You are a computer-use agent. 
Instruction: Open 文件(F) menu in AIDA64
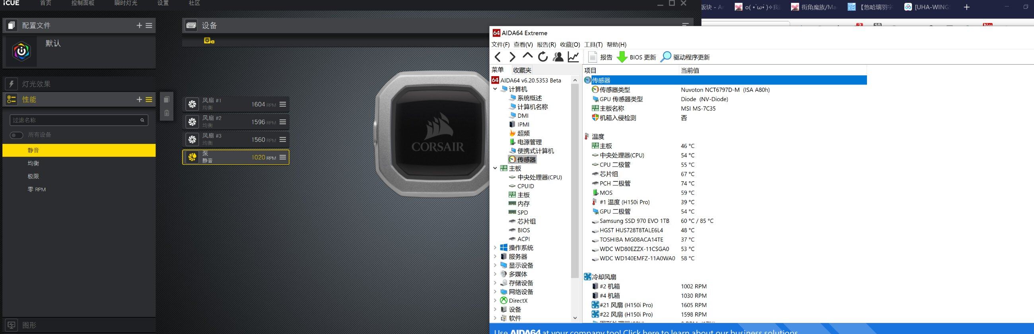(x=501, y=44)
